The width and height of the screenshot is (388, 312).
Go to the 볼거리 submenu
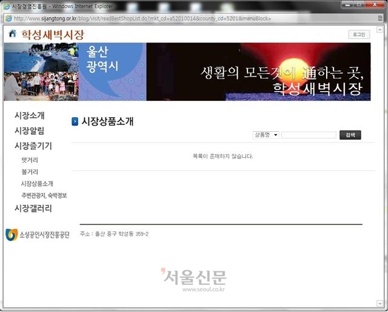[x=30, y=172]
